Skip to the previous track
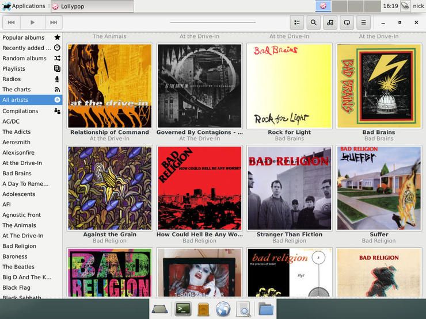Image resolution: width=426 pixels, height=319 pixels. coord(12,22)
